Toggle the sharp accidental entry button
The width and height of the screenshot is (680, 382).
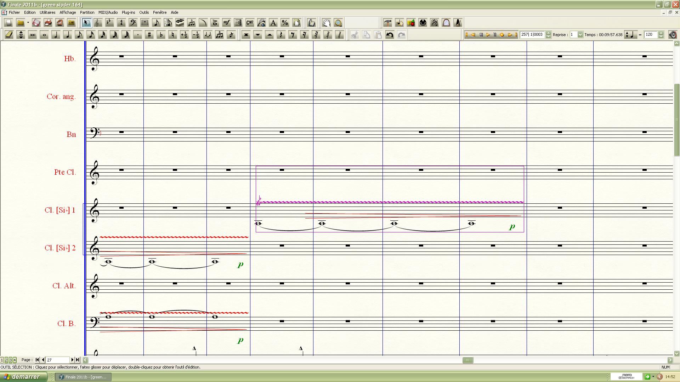[149, 35]
